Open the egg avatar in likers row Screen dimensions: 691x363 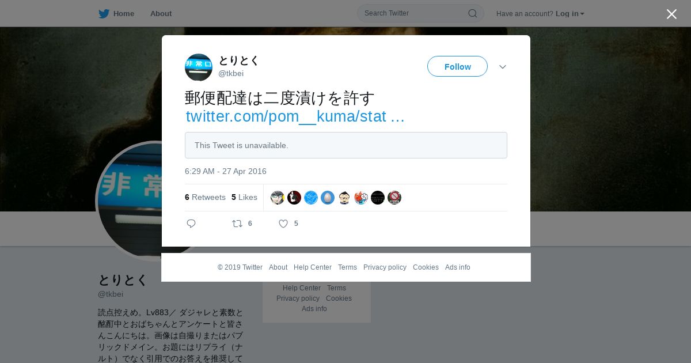point(328,198)
